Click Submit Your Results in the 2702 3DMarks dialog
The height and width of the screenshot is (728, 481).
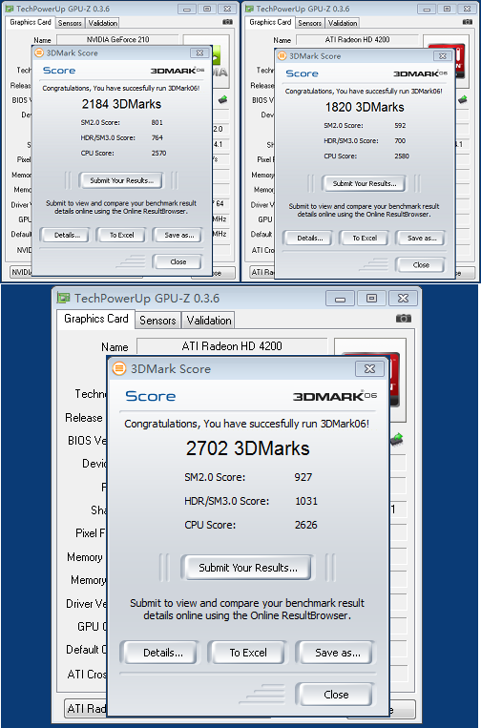click(248, 568)
